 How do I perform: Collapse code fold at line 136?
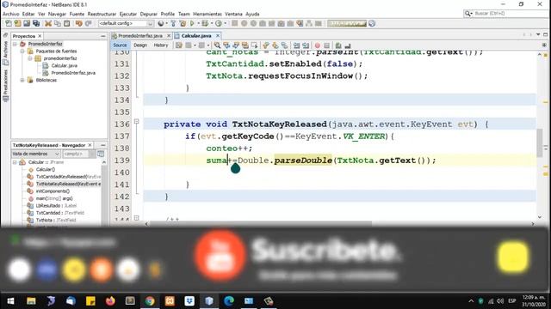tap(137, 122)
